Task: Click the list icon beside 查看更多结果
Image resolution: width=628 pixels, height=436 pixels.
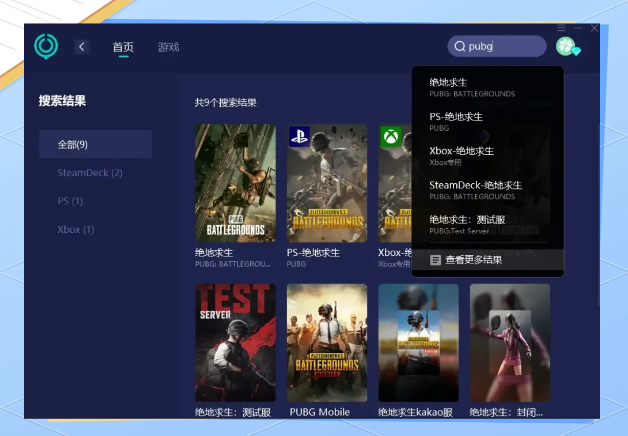Action: tap(435, 260)
